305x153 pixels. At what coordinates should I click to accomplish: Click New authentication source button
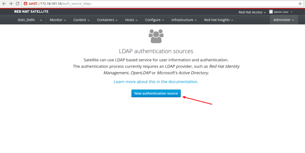click(x=156, y=93)
